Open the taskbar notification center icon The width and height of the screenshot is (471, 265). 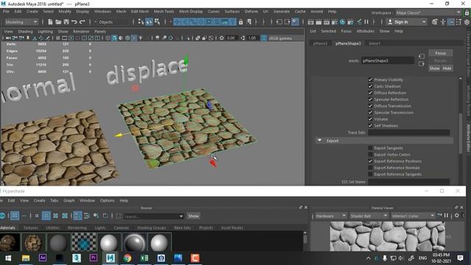coord(460,258)
